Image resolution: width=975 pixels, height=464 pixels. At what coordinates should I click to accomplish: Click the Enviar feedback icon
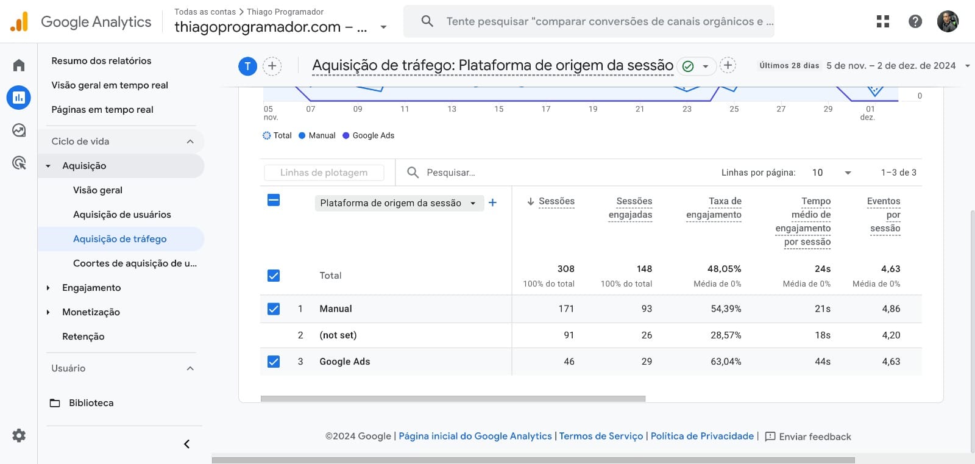(770, 437)
